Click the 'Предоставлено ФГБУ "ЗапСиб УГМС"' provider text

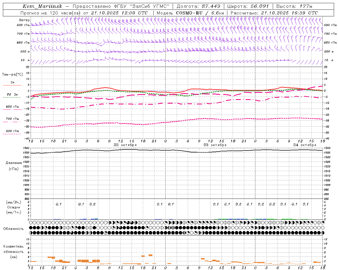coord(121,6)
